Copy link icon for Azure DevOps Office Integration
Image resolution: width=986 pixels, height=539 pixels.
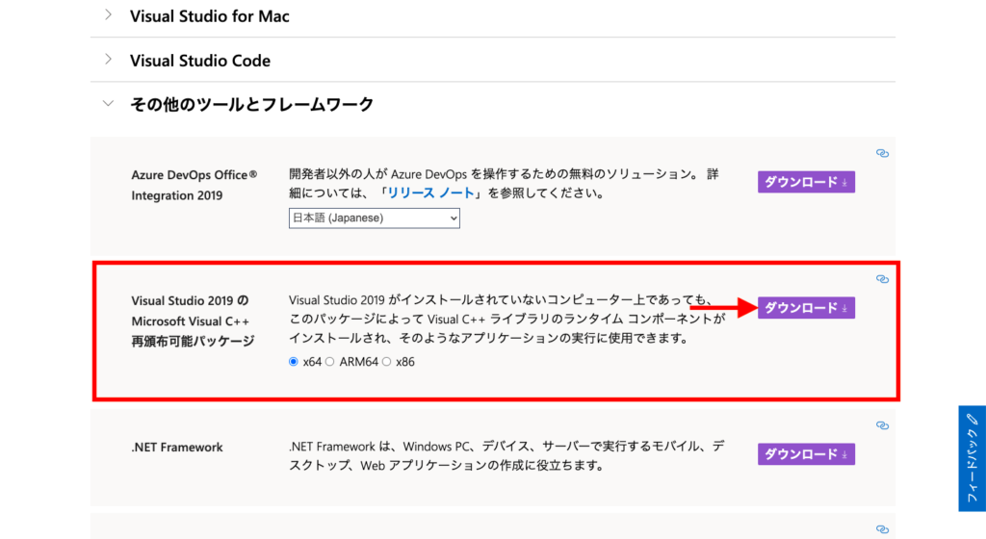pyautogui.click(x=882, y=153)
